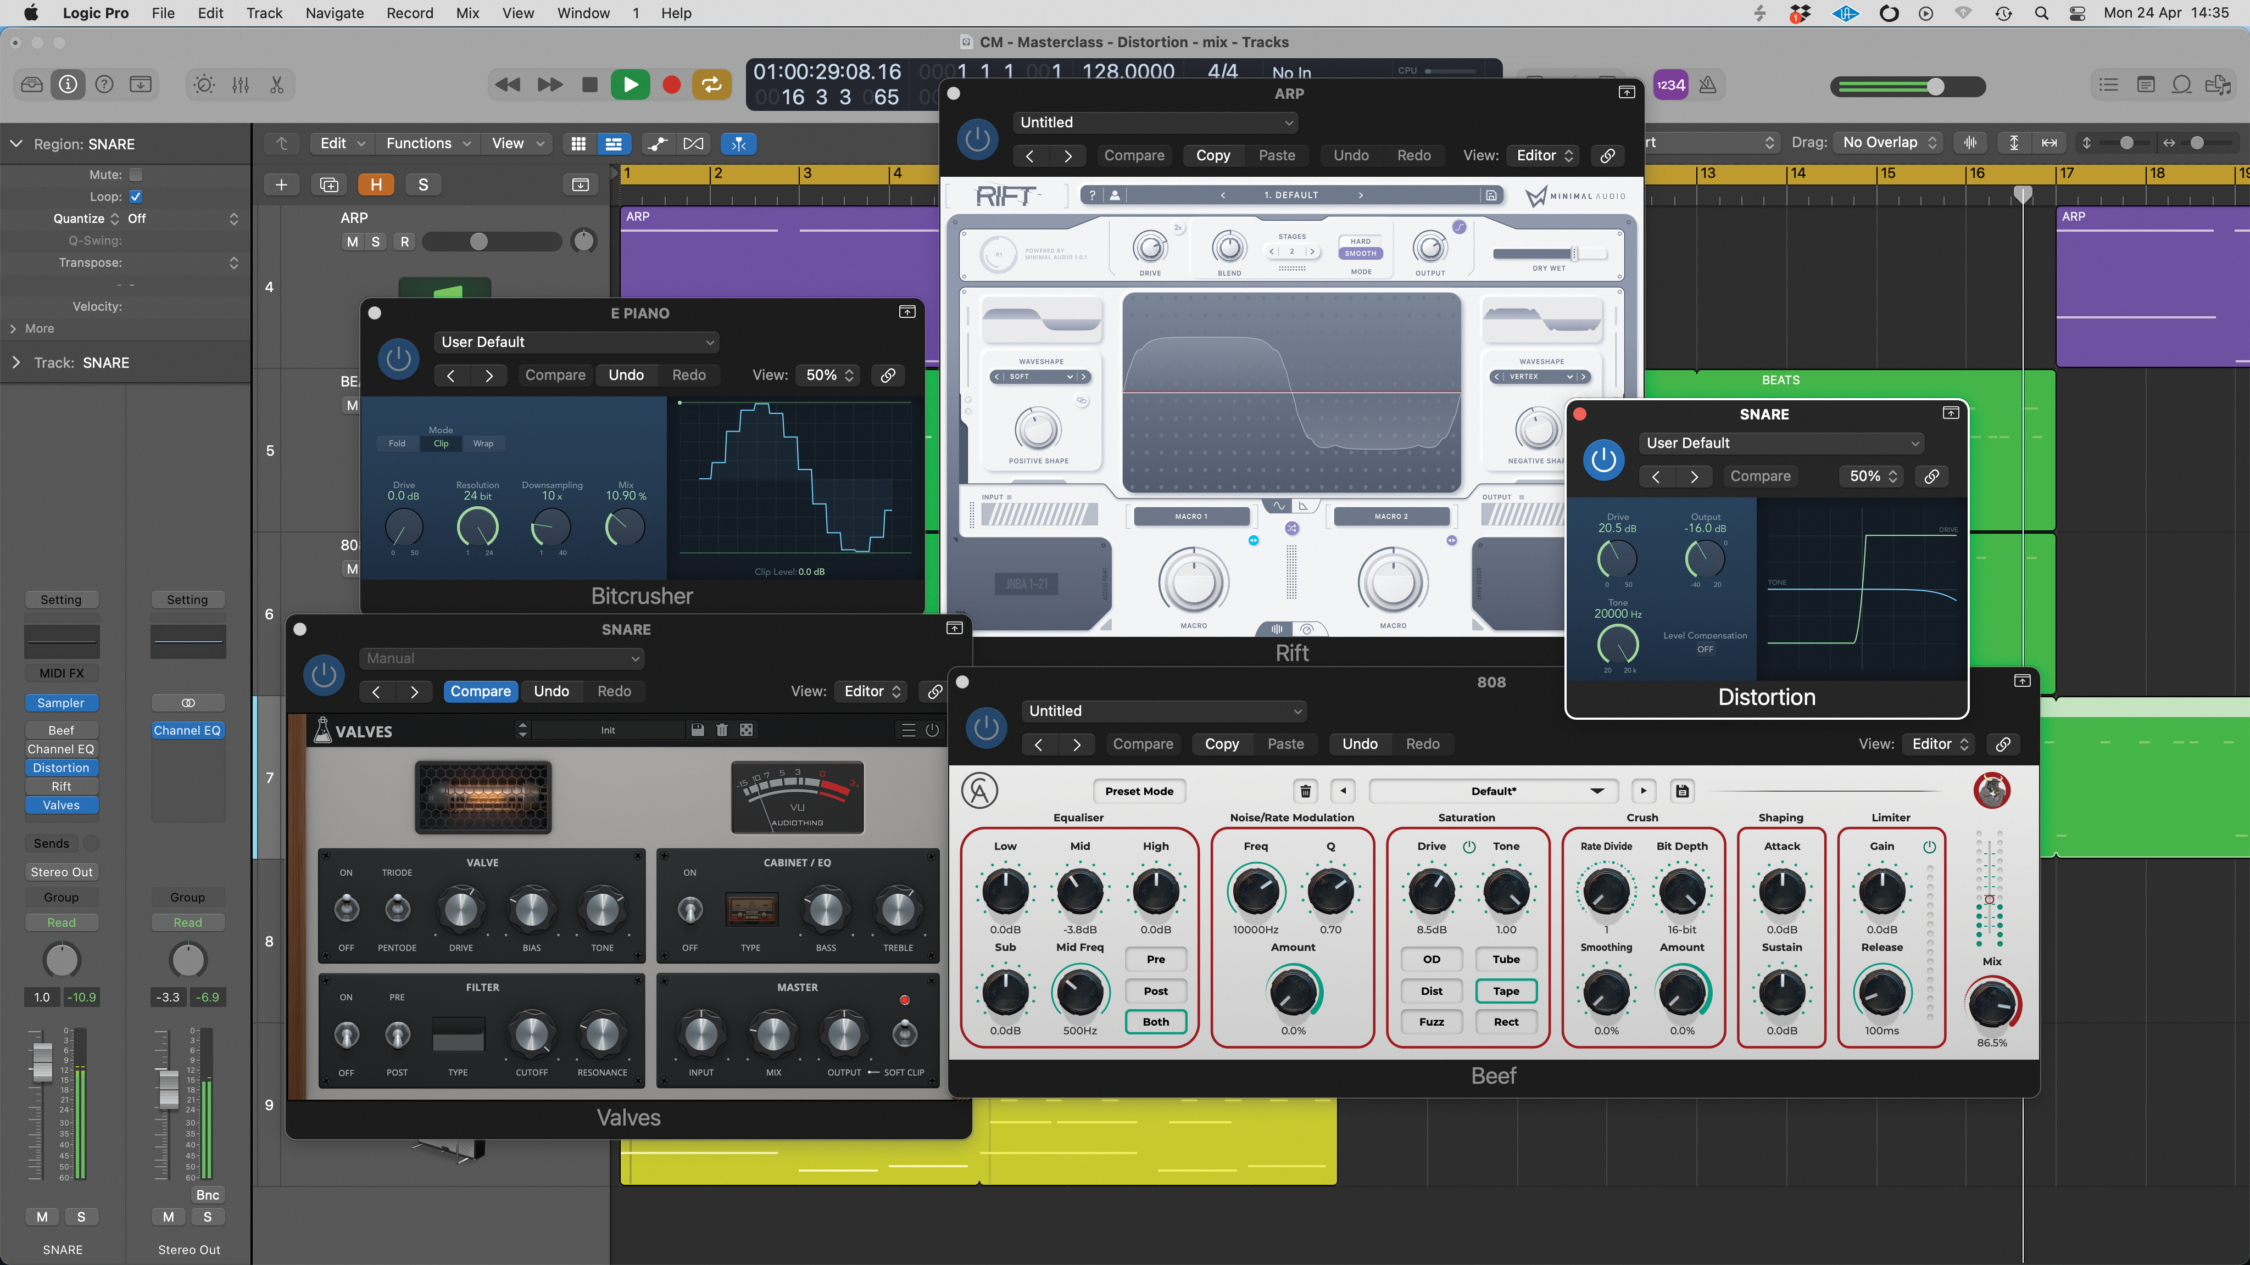Image resolution: width=2250 pixels, height=1265 pixels.
Task: Click the link chain icon in ARP plugin
Action: coord(1607,155)
